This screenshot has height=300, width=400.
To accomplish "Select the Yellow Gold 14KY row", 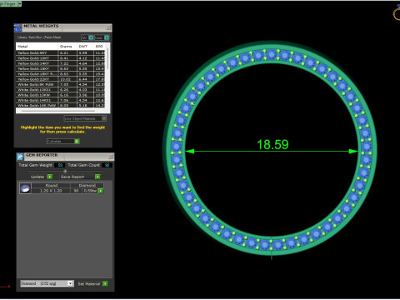I will (61, 63).
